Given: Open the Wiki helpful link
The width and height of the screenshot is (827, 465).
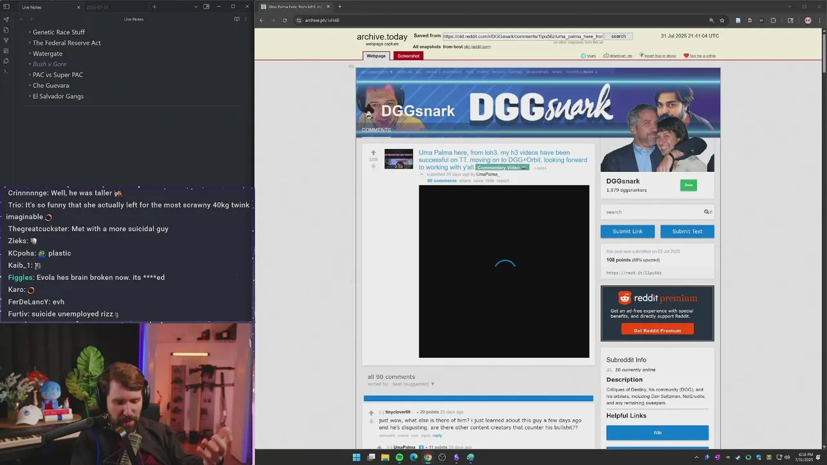Looking at the screenshot, I should (x=657, y=433).
